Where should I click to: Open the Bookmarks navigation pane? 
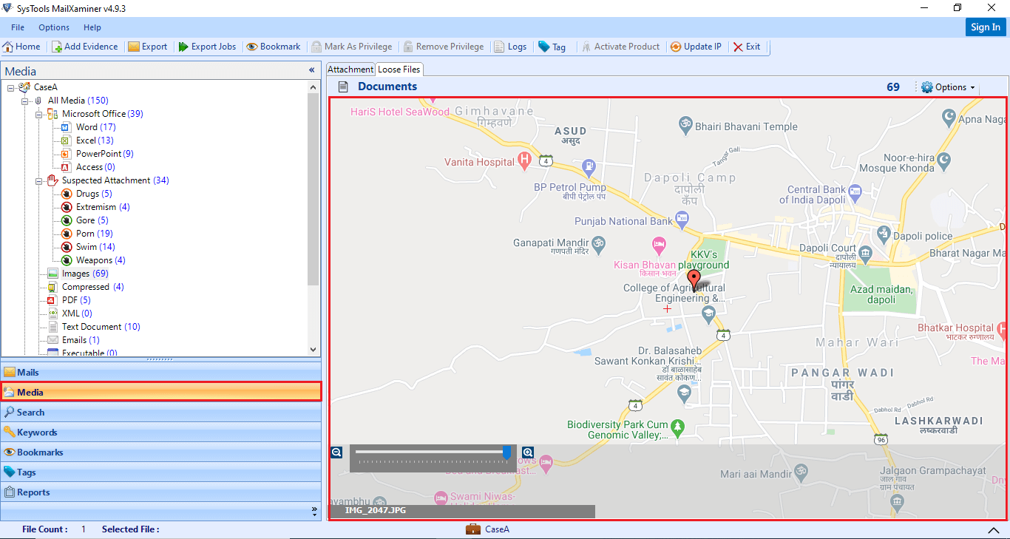tap(161, 452)
